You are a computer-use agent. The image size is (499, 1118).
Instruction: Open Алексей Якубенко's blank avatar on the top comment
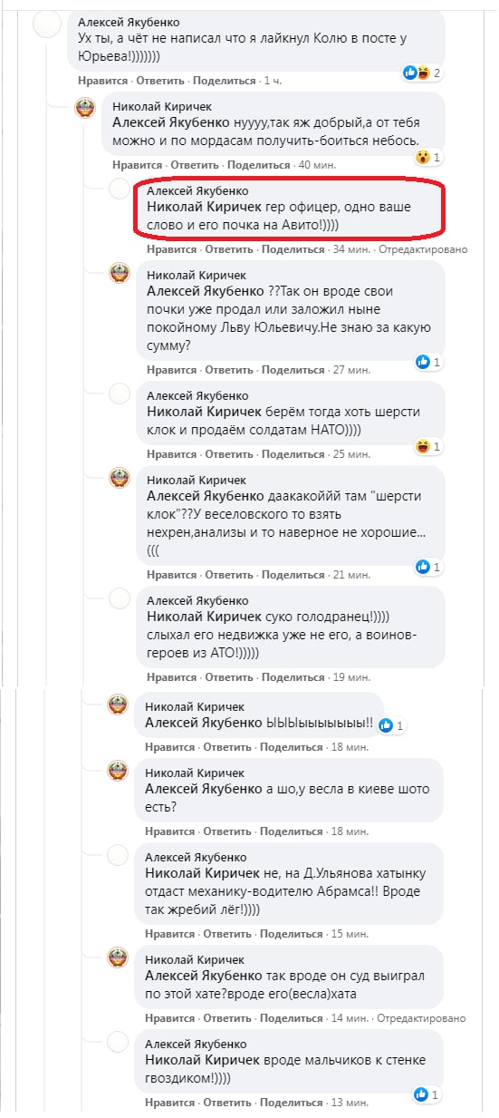click(x=46, y=24)
